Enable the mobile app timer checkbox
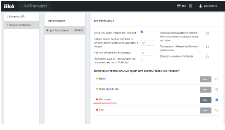Image resolution: width=225 pixels, height=130 pixels. coord(207,47)
